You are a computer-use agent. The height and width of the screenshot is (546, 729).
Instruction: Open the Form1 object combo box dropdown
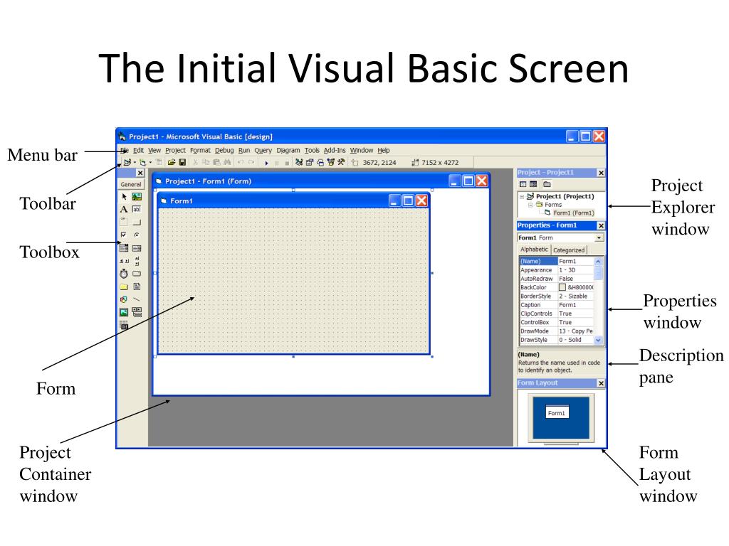(x=599, y=237)
